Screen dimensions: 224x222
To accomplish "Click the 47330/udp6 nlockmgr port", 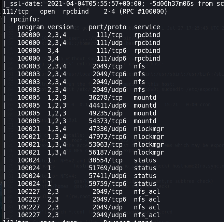I will (x=108, y=129).
